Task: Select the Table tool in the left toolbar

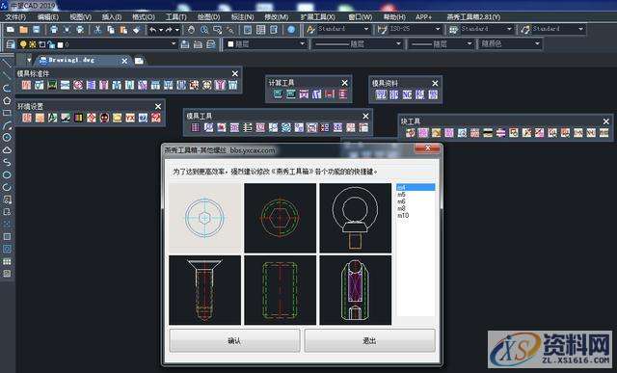Action: pos(7,261)
